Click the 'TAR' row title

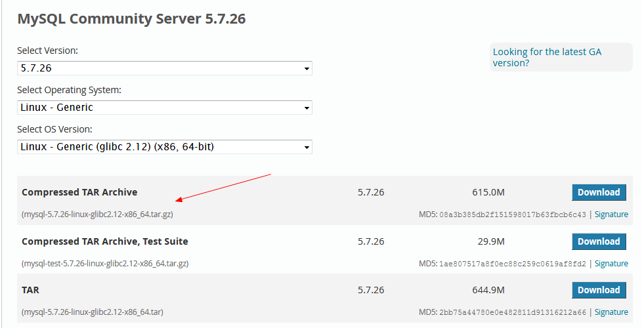(30, 290)
